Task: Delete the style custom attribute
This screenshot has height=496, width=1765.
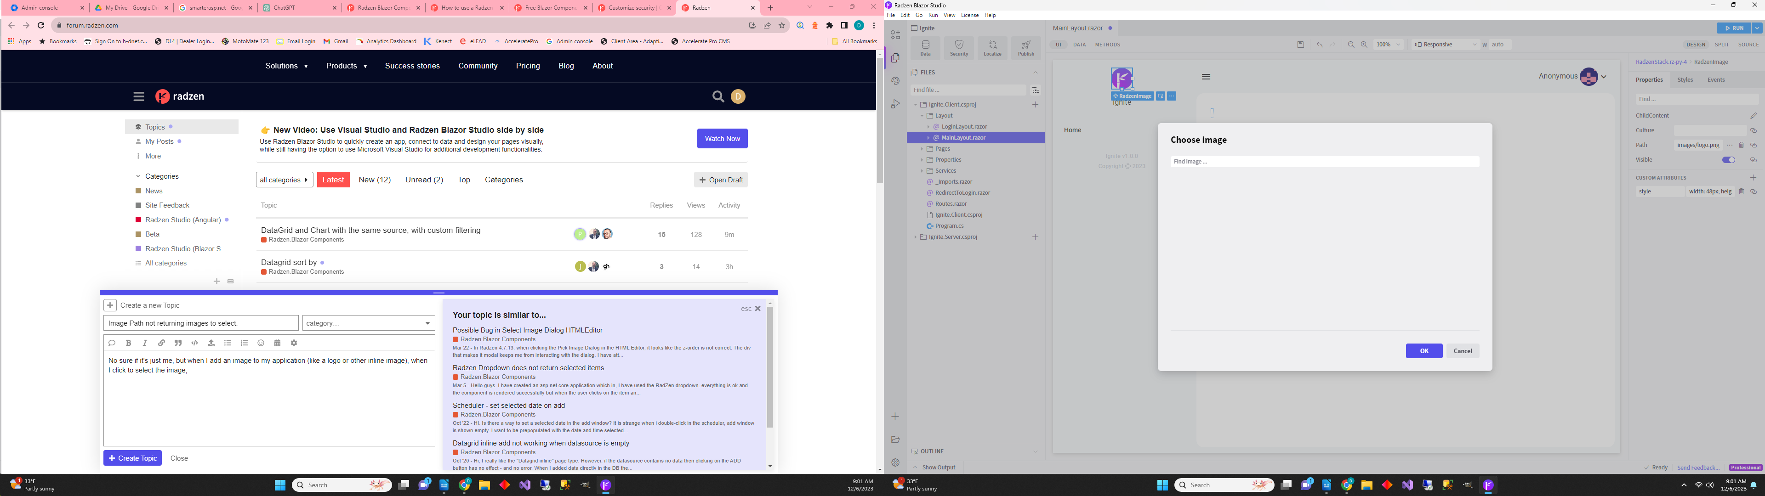Action: coord(1741,192)
